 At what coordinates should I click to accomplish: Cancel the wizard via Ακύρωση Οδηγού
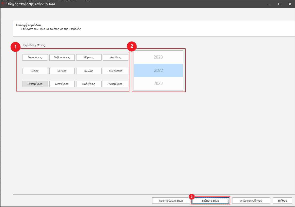[251, 201]
